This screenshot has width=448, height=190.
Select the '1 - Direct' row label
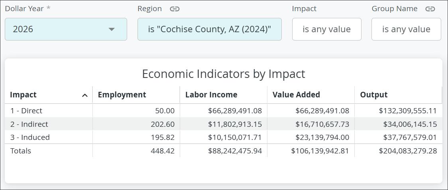point(26,111)
